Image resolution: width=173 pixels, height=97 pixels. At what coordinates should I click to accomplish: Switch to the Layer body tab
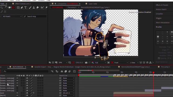[93, 4]
